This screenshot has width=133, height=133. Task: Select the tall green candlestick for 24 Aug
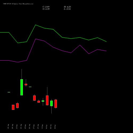point(22,87)
